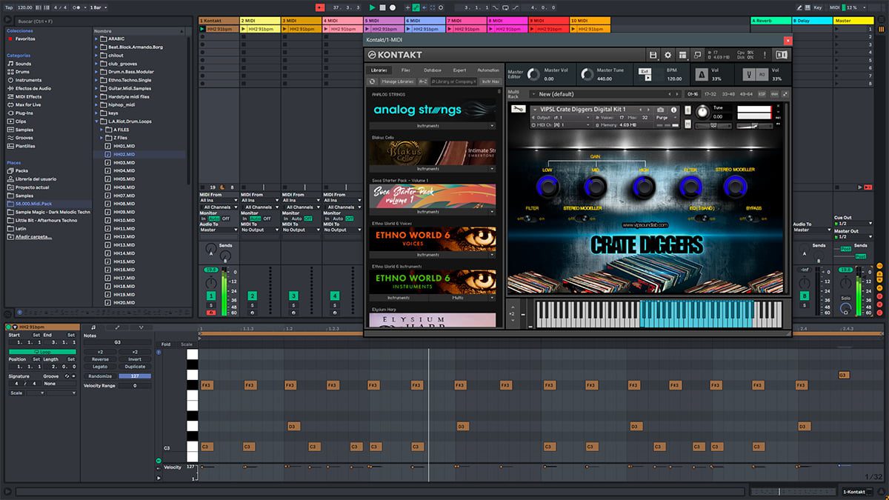Open Kontakt workspace layout icon
The height and width of the screenshot is (500, 889).
coord(682,55)
